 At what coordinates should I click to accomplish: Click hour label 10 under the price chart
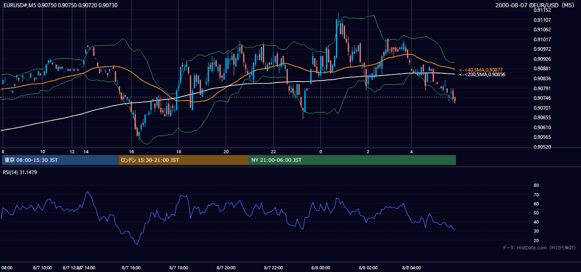42,151
